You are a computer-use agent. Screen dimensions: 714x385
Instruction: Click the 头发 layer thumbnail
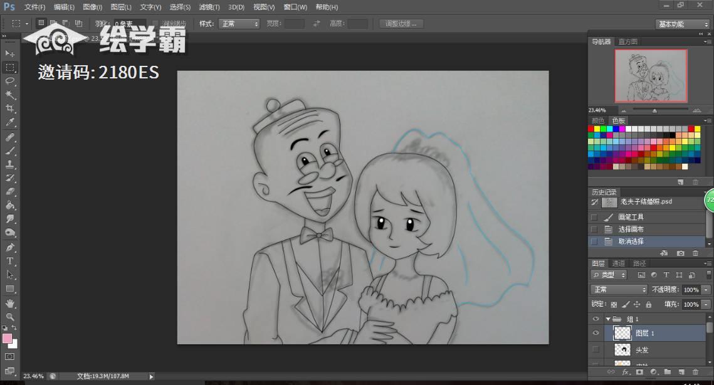tap(622, 350)
